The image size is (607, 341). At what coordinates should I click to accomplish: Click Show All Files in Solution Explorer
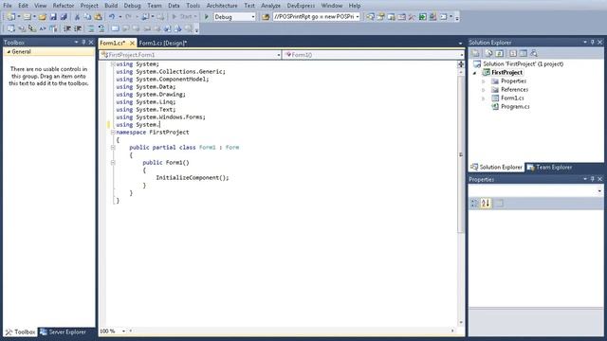(x=488, y=53)
